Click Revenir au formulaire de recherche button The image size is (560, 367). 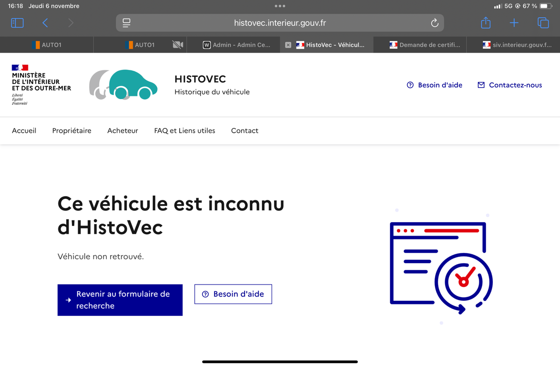click(120, 300)
